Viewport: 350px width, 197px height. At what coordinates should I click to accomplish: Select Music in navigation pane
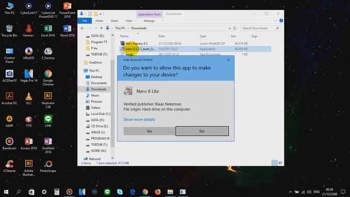(x=95, y=95)
